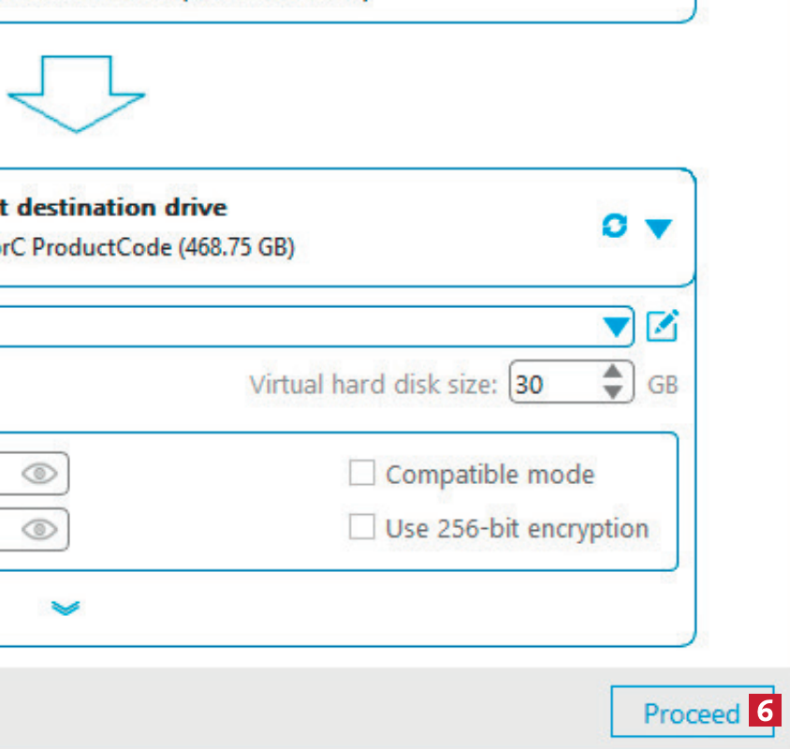
Task: Click the GB unit label
Action: (x=663, y=385)
